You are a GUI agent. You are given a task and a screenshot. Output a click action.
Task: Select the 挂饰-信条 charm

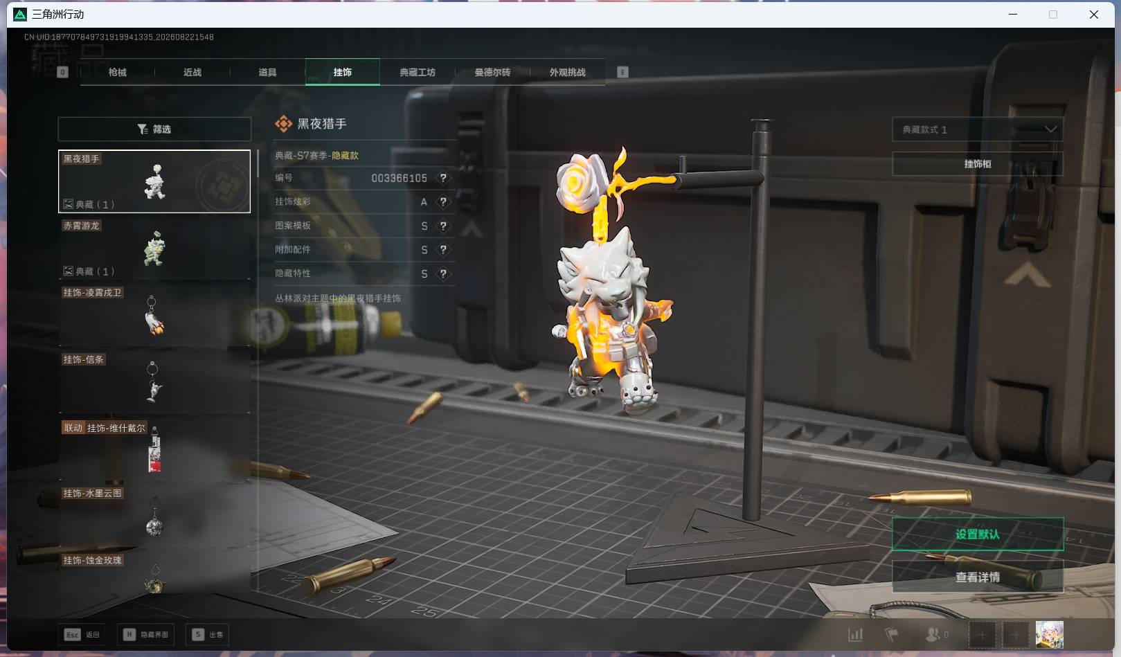tap(154, 382)
